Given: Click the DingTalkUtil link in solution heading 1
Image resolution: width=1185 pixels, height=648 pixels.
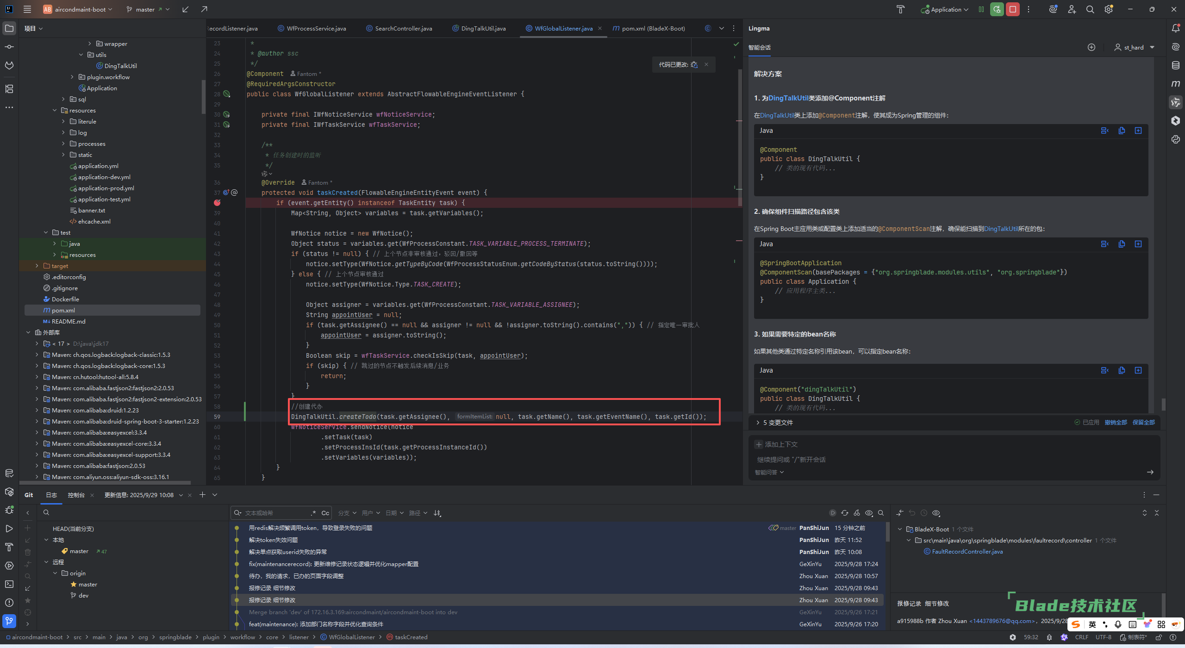Looking at the screenshot, I should 788,98.
